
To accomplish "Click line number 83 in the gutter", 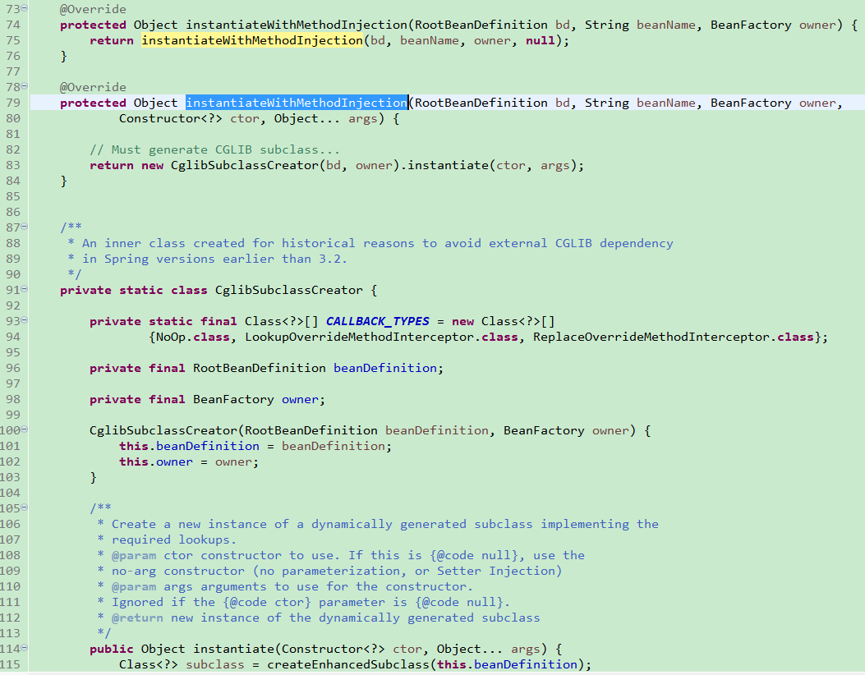I will [15, 164].
